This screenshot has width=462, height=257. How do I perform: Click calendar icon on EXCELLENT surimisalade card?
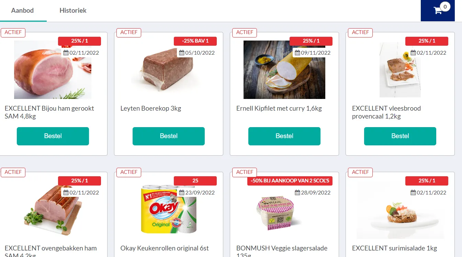(x=413, y=193)
